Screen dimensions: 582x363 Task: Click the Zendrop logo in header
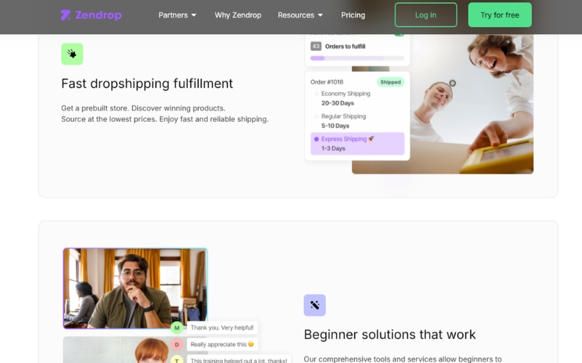91,15
